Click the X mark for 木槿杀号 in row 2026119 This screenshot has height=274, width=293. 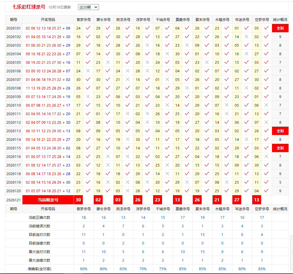click(227, 182)
